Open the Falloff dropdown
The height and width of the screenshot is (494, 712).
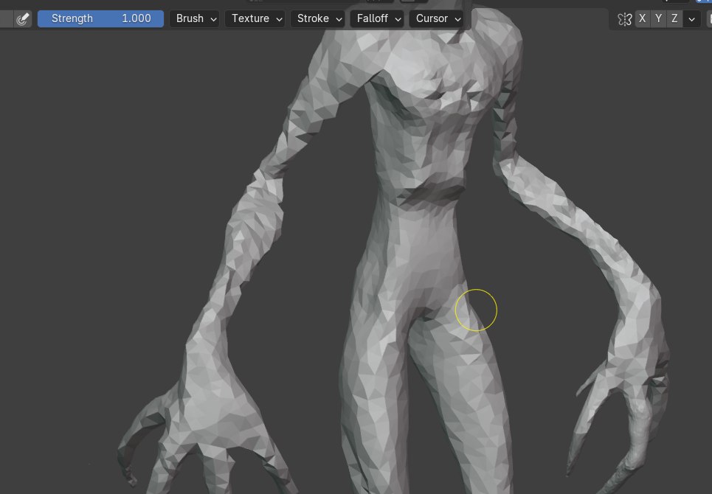click(377, 18)
